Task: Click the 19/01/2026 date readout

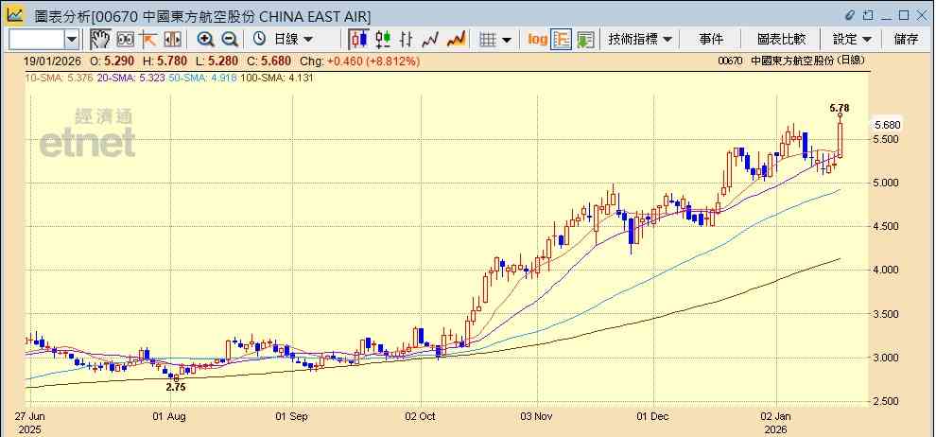Action: tap(51, 61)
